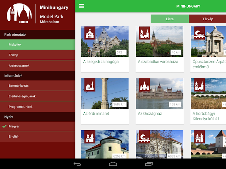Viewport: 226px width, 169px height.
Task: Tap the Android back button
Action: pos(77,164)
